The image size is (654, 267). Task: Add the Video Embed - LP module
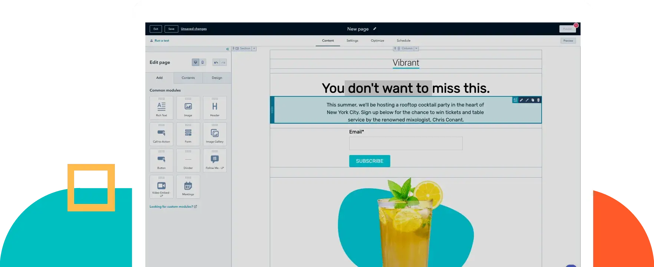pos(161,187)
